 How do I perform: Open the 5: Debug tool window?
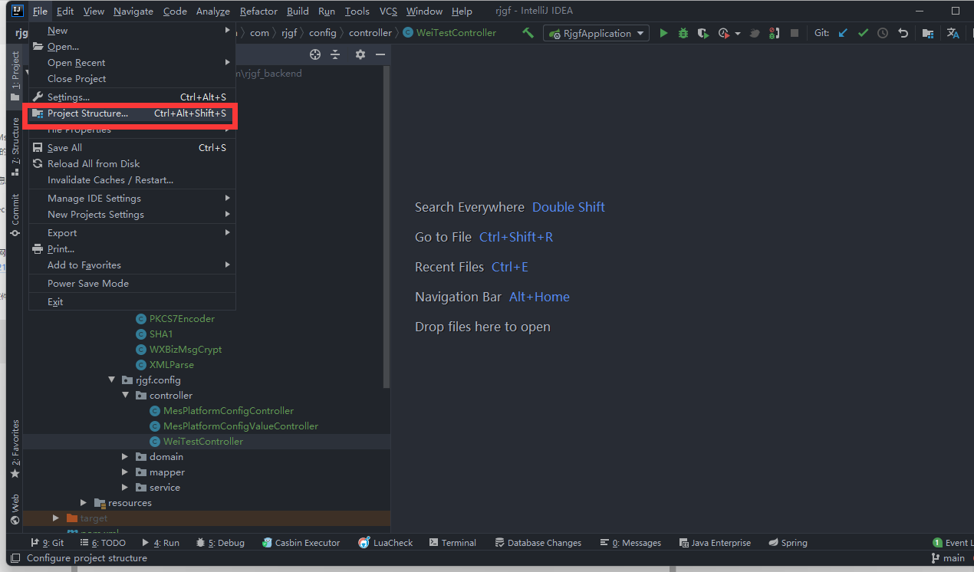click(220, 543)
